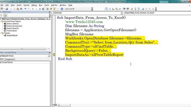Switch to Procedure View button
191x107 pixels.
pos(53,105)
